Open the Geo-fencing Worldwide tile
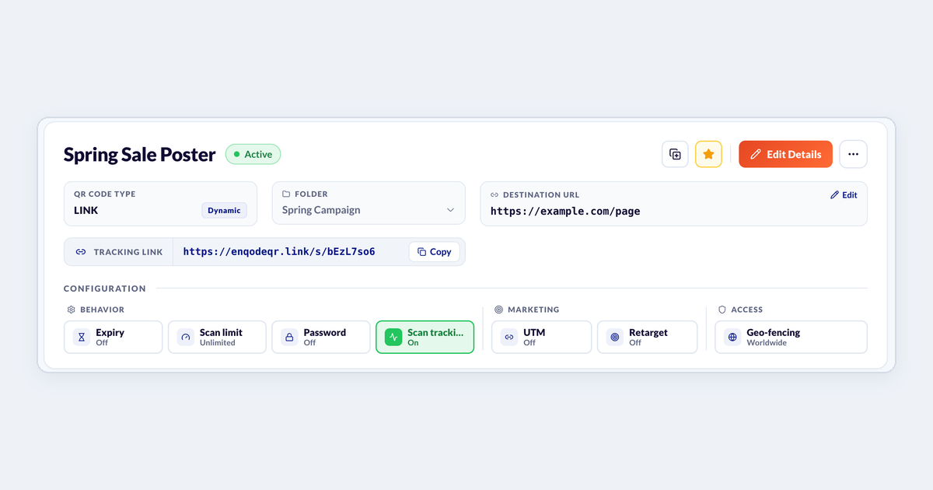The width and height of the screenshot is (933, 490). tap(791, 337)
